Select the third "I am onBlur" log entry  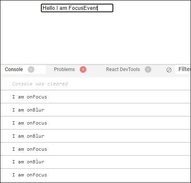pos(95,162)
